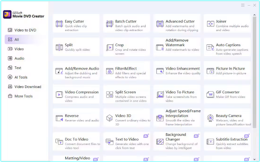Open the Beauty Camera webcam icon

click(210, 118)
